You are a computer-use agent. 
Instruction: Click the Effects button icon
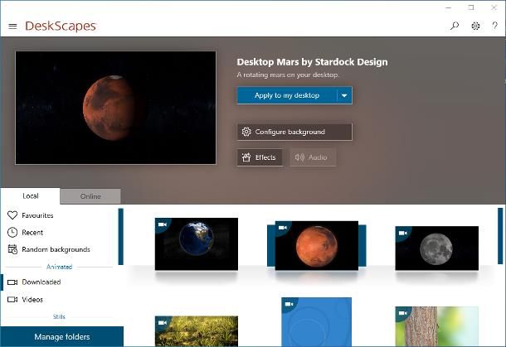click(x=246, y=157)
